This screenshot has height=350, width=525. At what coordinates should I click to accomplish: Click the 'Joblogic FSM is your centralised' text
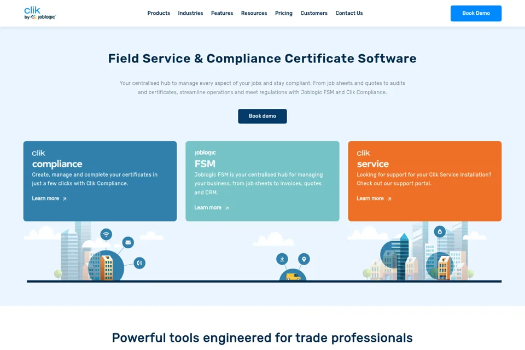point(259,184)
